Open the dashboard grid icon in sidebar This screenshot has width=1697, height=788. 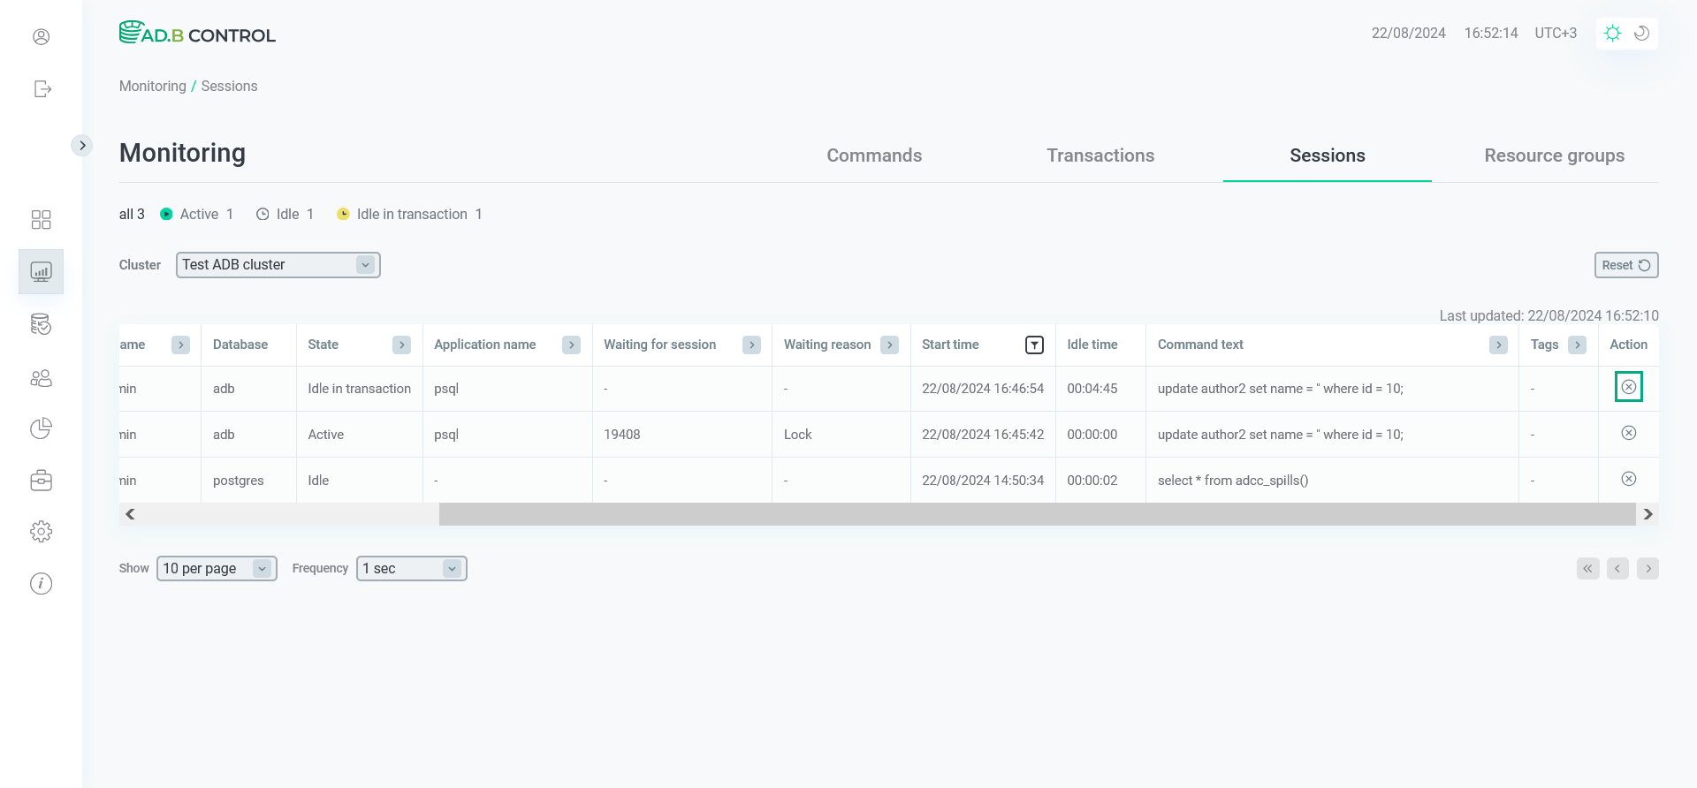pos(41,219)
